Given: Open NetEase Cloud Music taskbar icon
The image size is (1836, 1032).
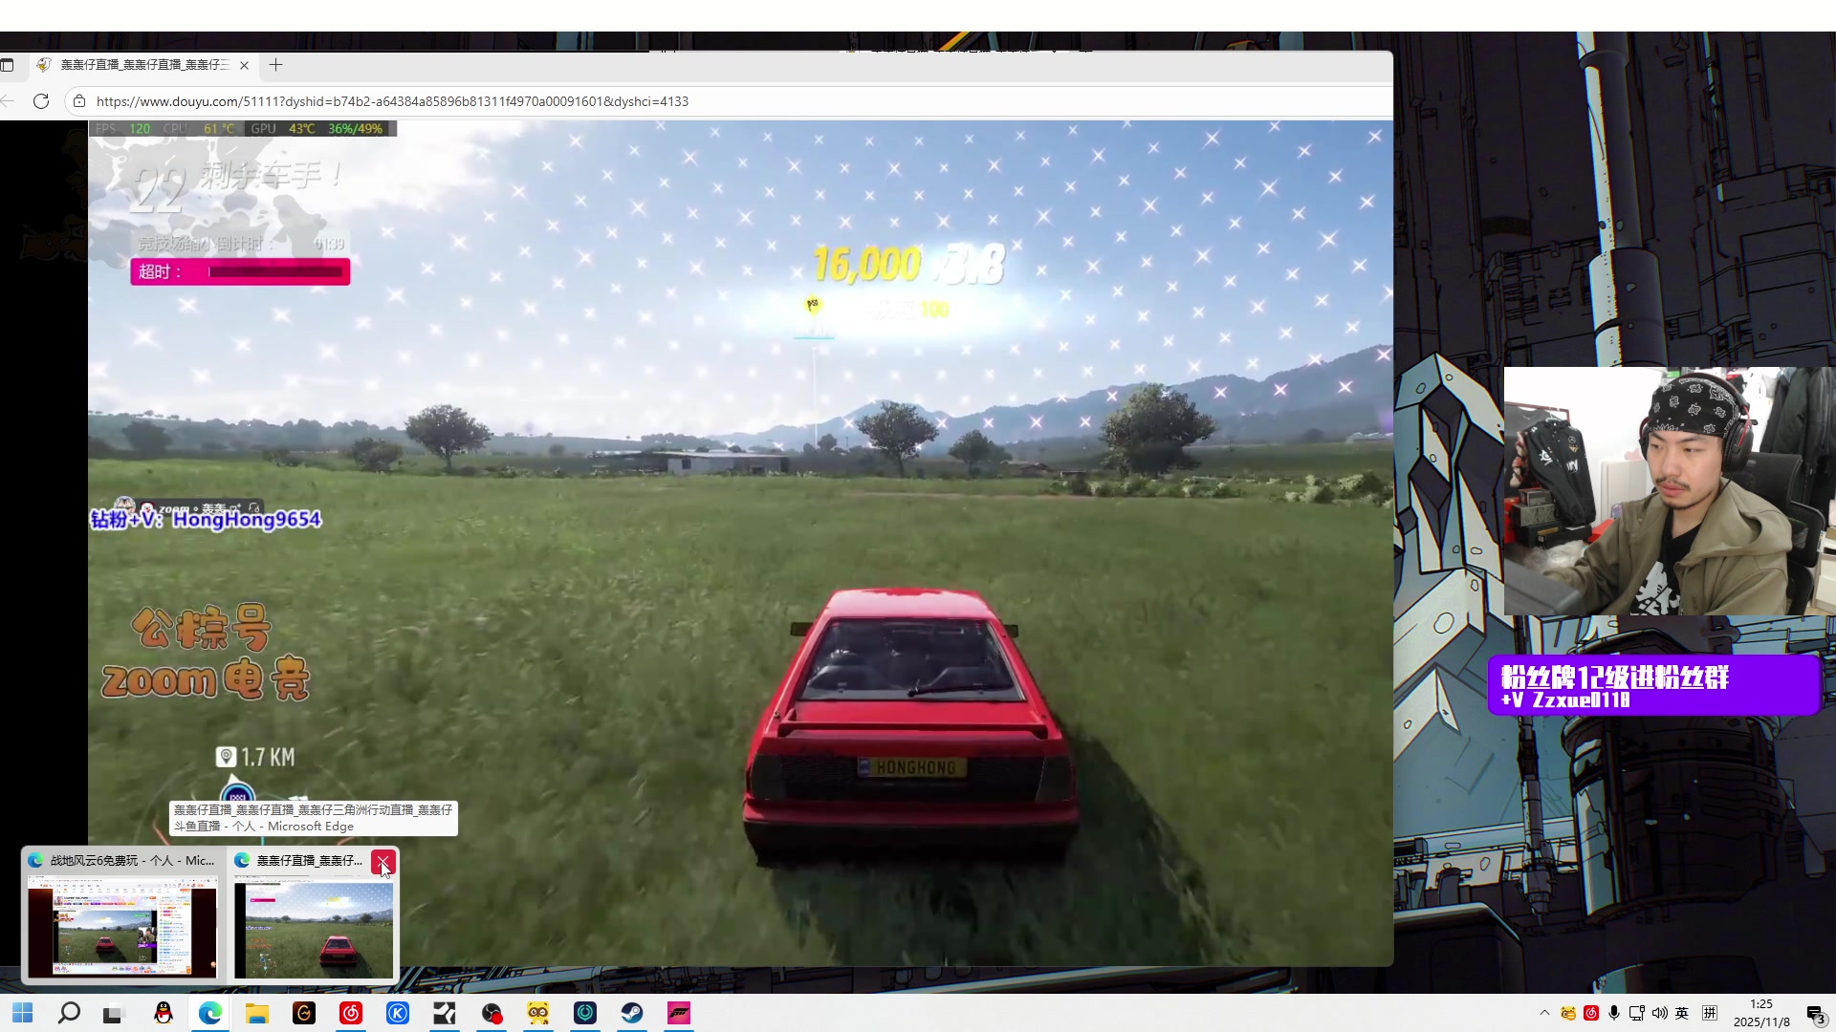Looking at the screenshot, I should click(x=351, y=1013).
